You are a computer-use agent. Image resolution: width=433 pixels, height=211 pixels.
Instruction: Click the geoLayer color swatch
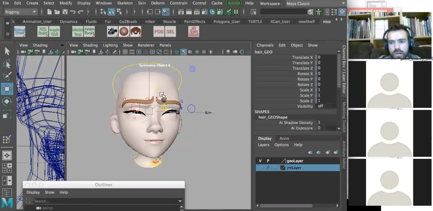click(283, 161)
